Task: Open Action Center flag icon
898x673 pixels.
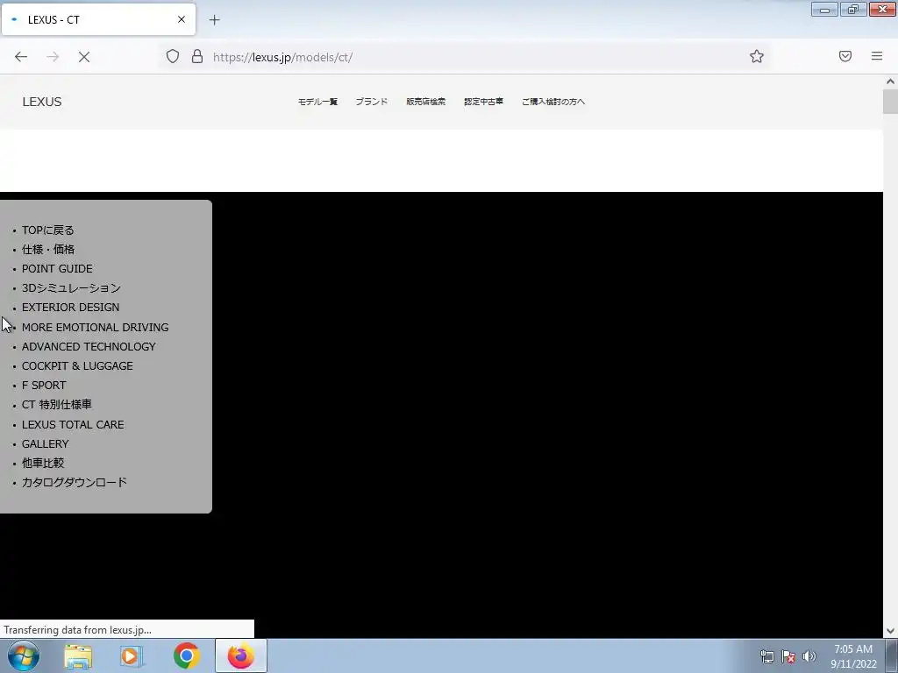Action: (788, 656)
